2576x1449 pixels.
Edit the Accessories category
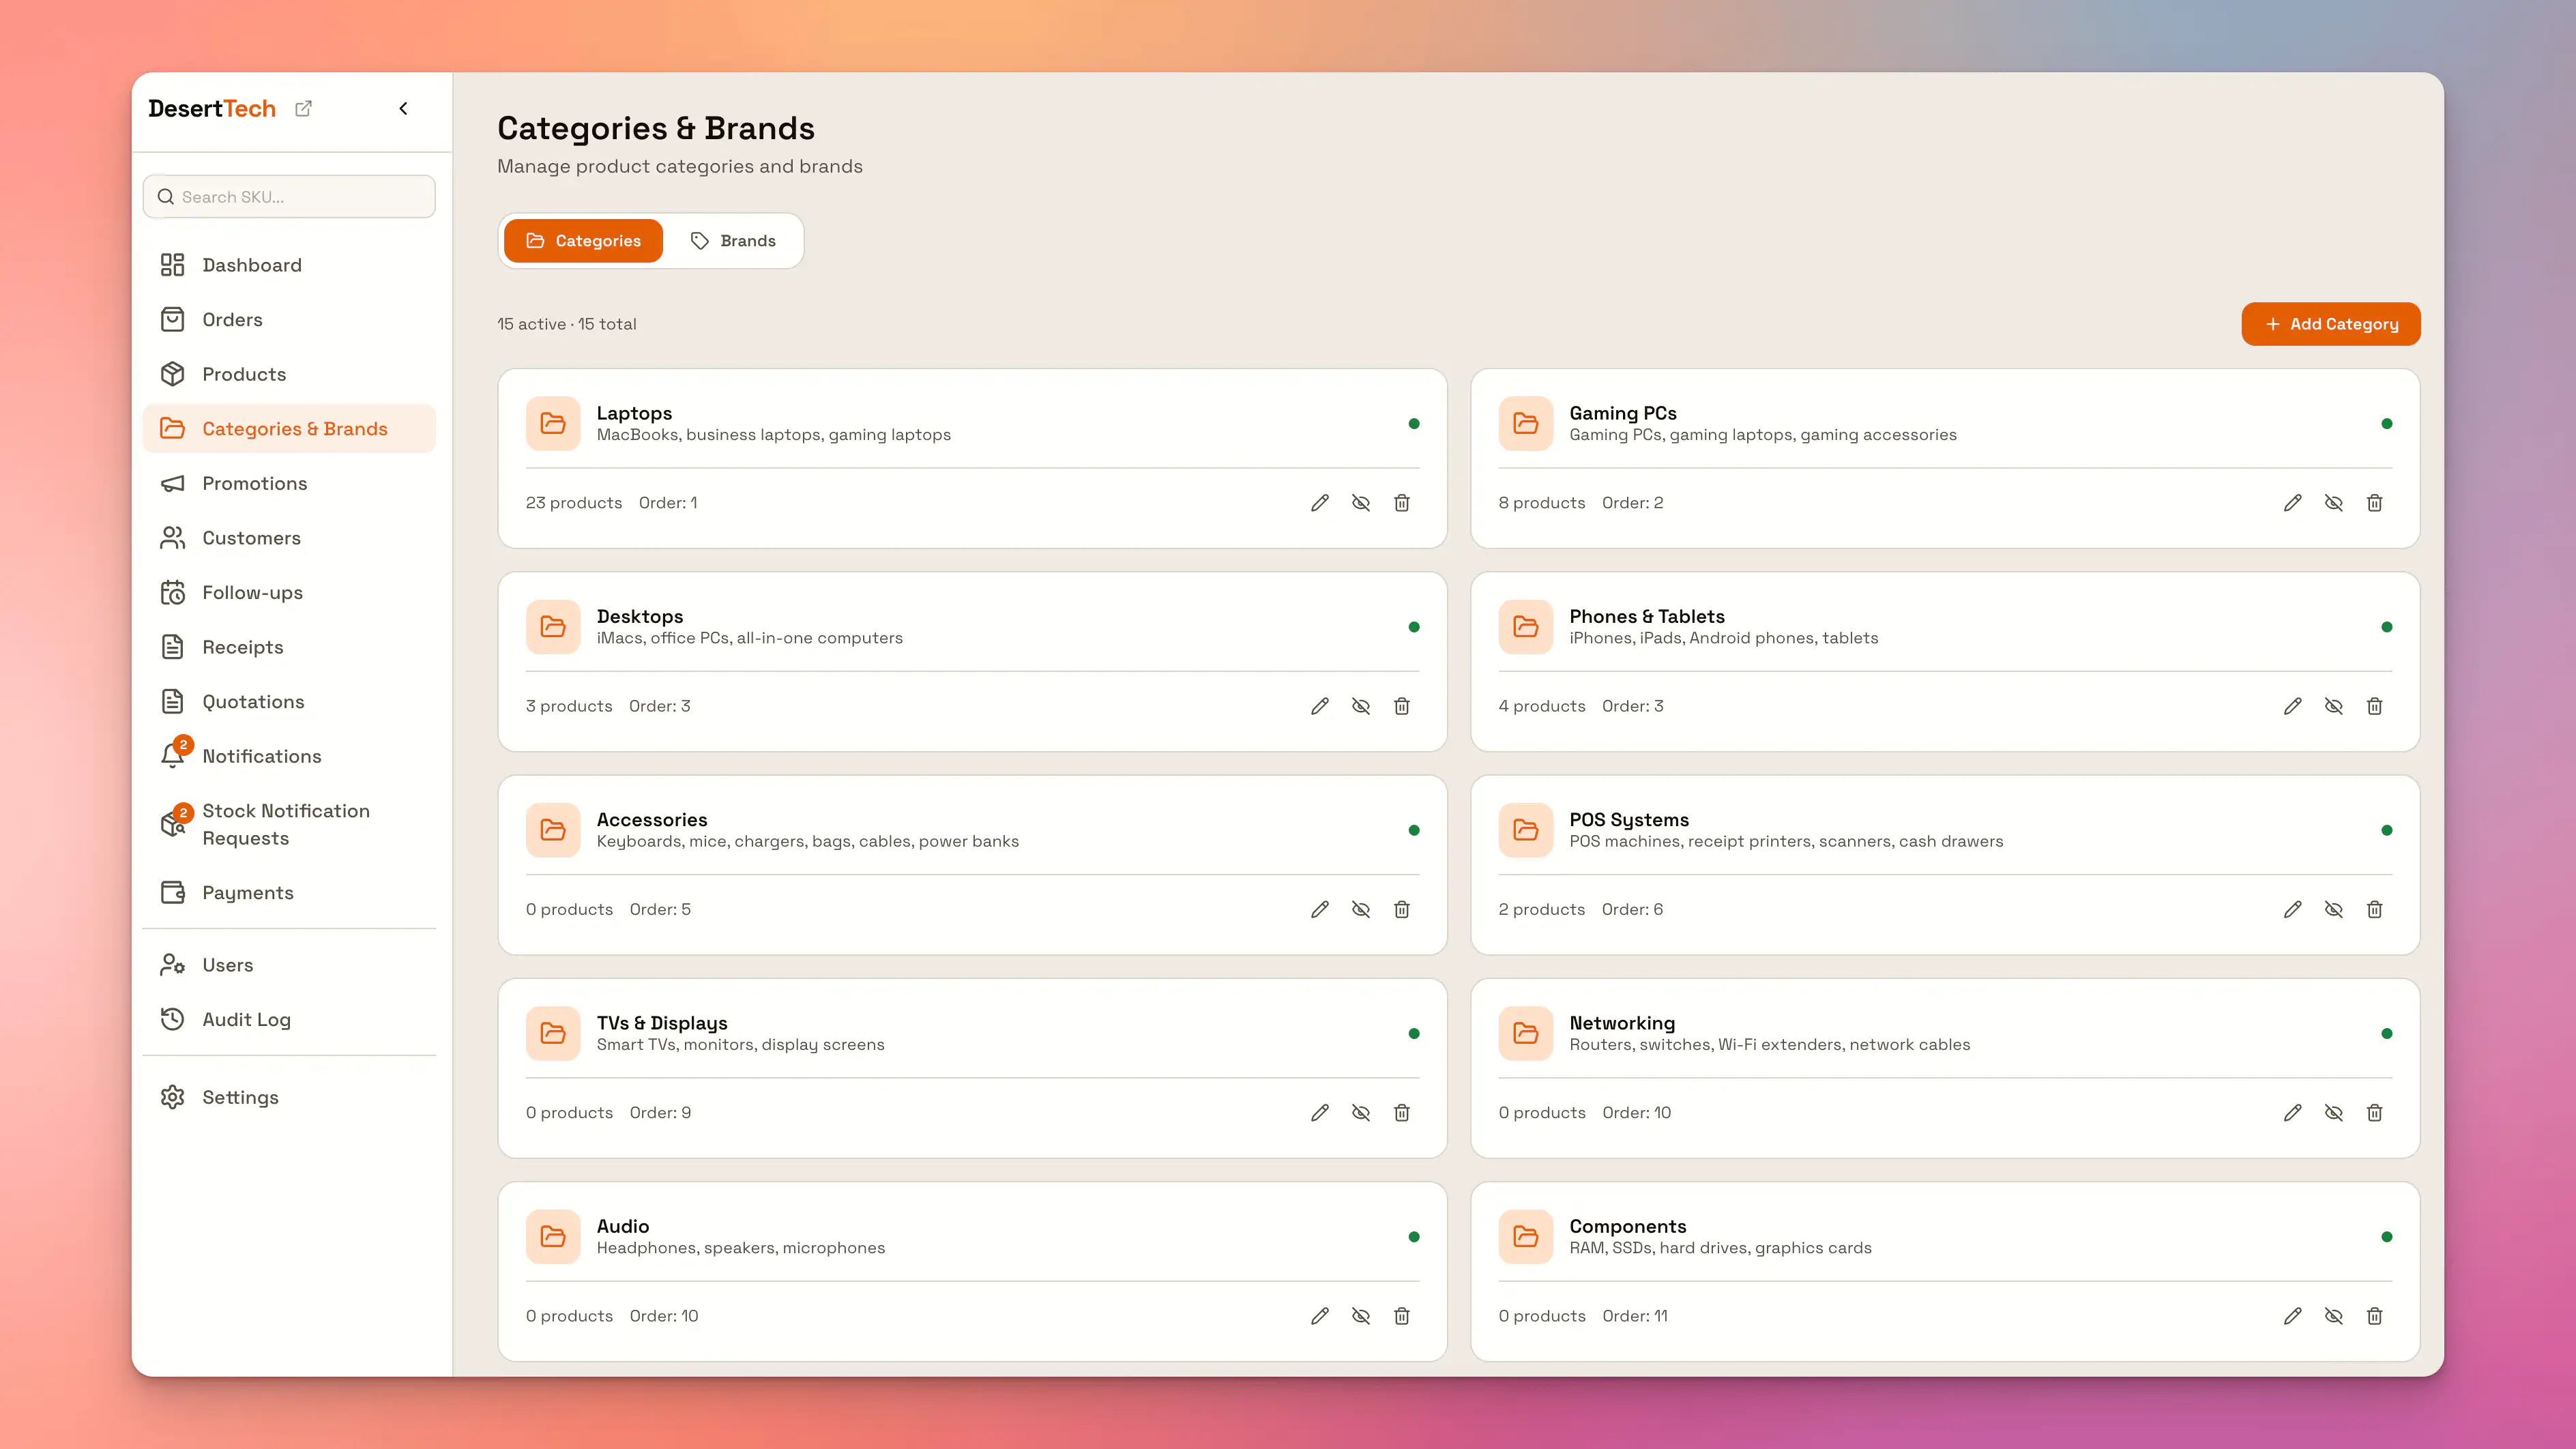coord(1320,909)
